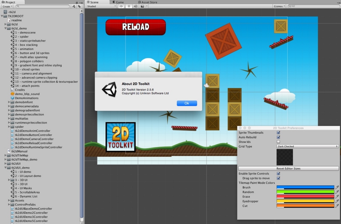The height and width of the screenshot is (224, 341).
Task: Click the Project panel vertical scrollbar
Action: (82, 115)
